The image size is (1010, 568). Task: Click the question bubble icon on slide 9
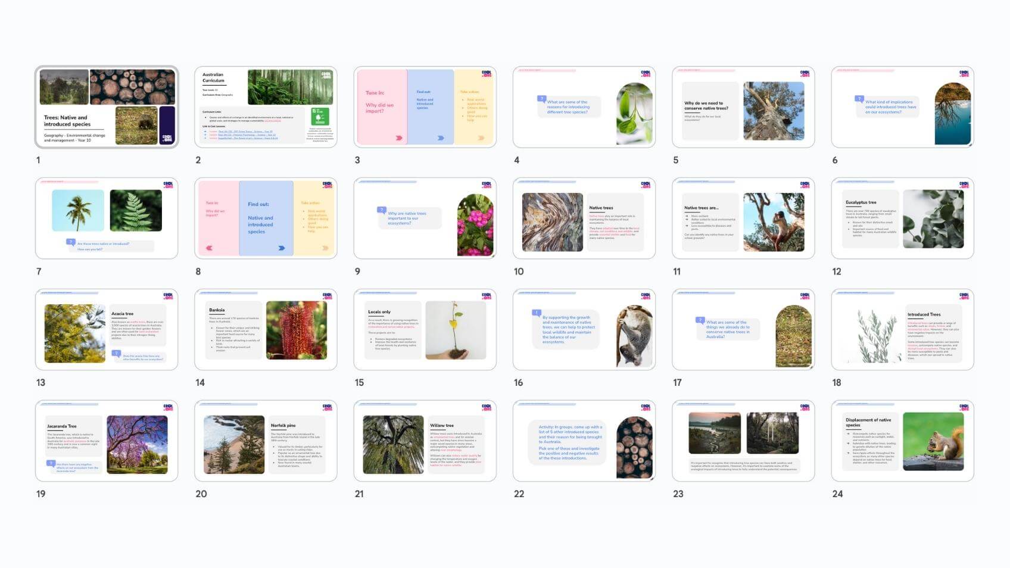click(382, 210)
